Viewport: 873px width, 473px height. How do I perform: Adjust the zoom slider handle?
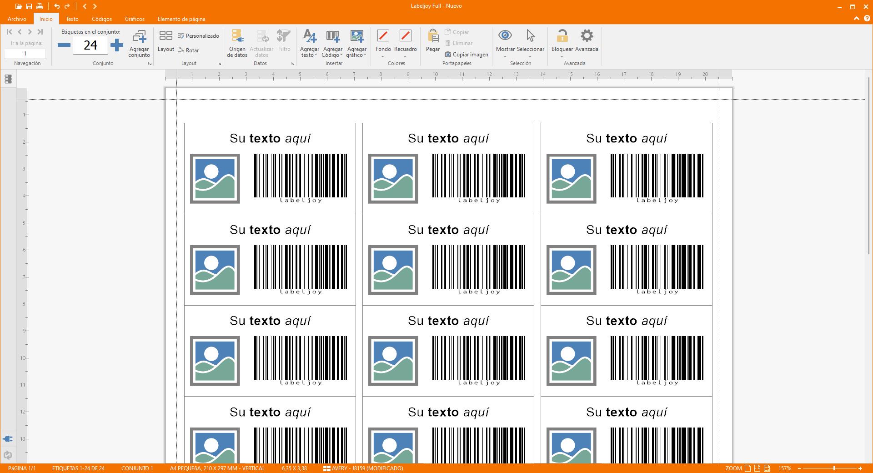coord(834,468)
